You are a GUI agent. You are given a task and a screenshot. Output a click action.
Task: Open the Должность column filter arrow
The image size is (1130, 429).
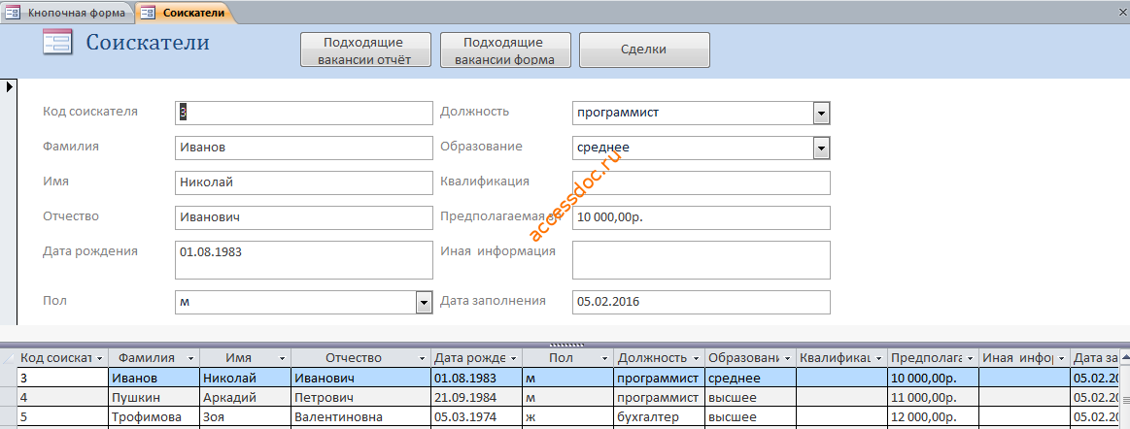696,358
